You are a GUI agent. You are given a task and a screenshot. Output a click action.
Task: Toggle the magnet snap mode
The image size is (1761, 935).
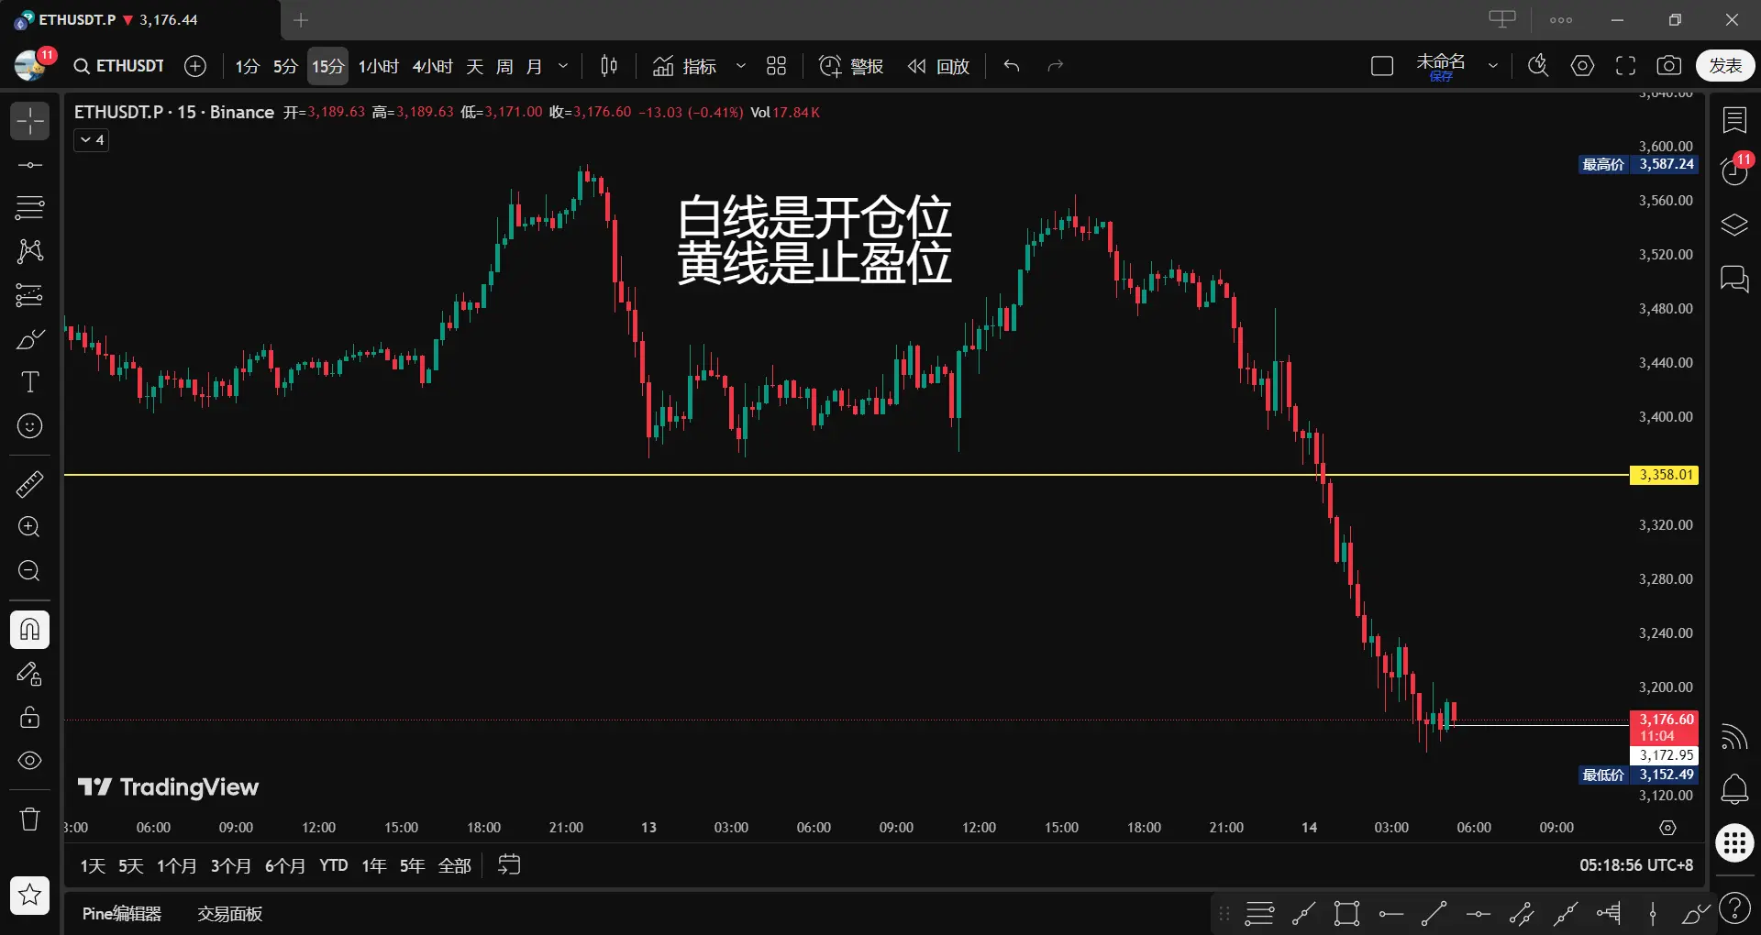pyautogui.click(x=29, y=630)
